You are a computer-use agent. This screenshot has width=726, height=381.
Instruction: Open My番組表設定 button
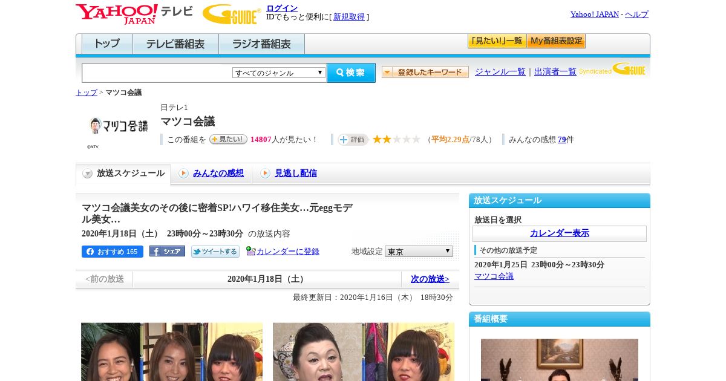556,41
